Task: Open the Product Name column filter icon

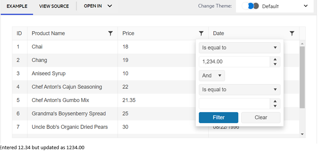Action: [110, 33]
